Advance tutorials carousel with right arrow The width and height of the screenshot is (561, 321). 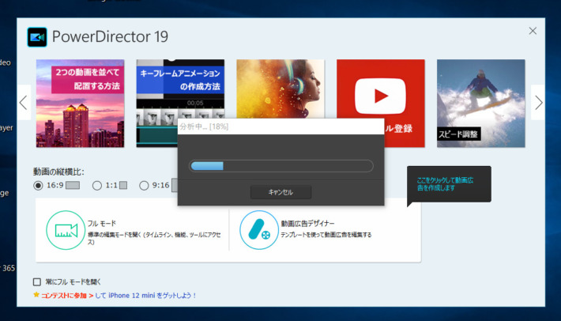tap(538, 103)
